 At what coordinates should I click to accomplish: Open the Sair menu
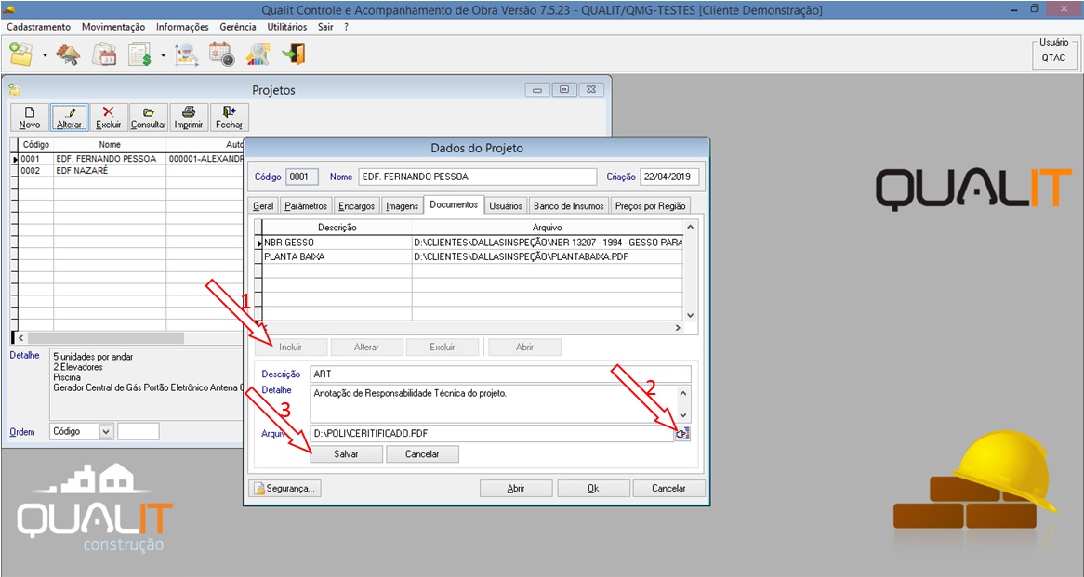[x=325, y=27]
